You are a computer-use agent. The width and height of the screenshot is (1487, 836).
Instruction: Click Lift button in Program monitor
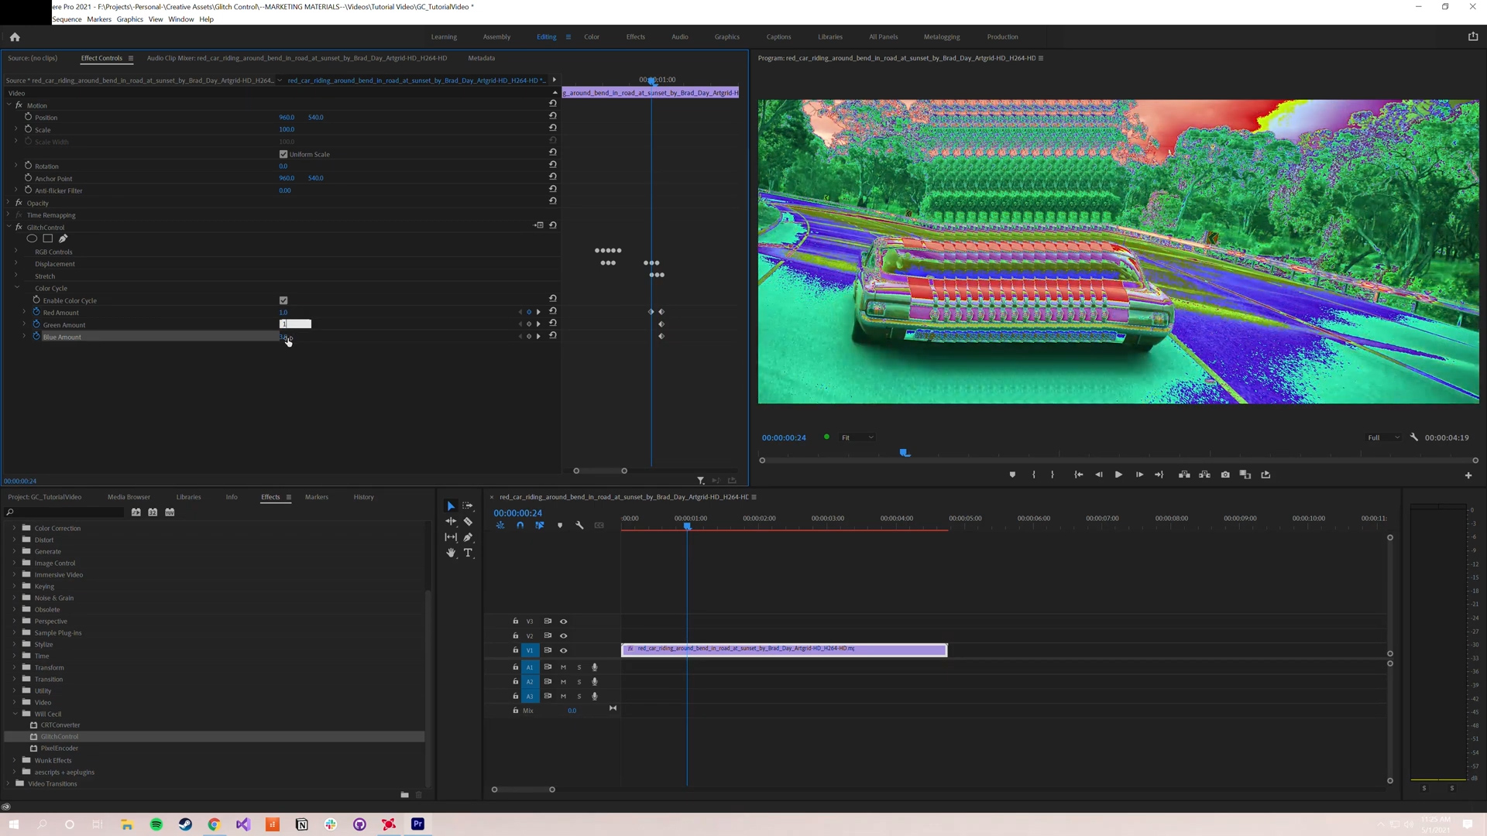pyautogui.click(x=1184, y=475)
